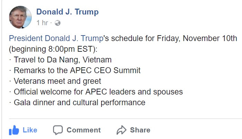Click the globe public audience icon

pyautogui.click(x=57, y=23)
